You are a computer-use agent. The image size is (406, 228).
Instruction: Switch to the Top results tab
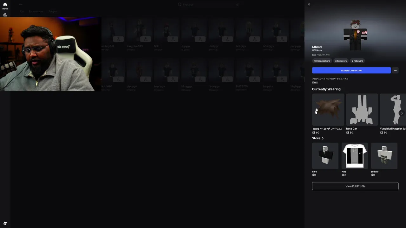click(x=22, y=11)
